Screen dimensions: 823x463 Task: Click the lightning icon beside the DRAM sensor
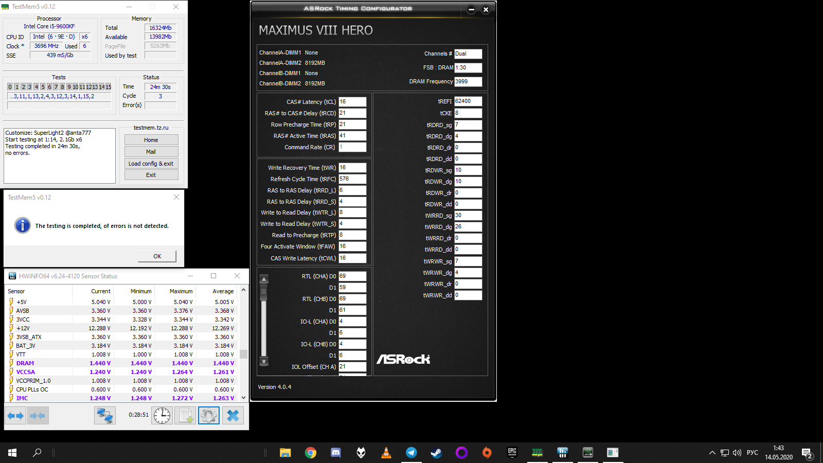click(11, 363)
